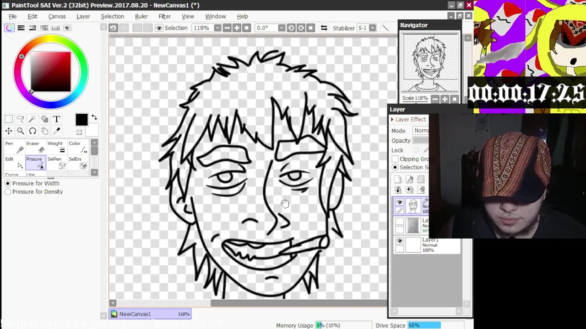This screenshot has width=586, height=329.
Task: Select the Text tool
Action: [x=56, y=119]
